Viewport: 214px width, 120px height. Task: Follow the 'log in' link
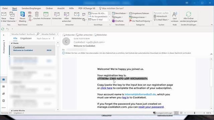coord(125,97)
